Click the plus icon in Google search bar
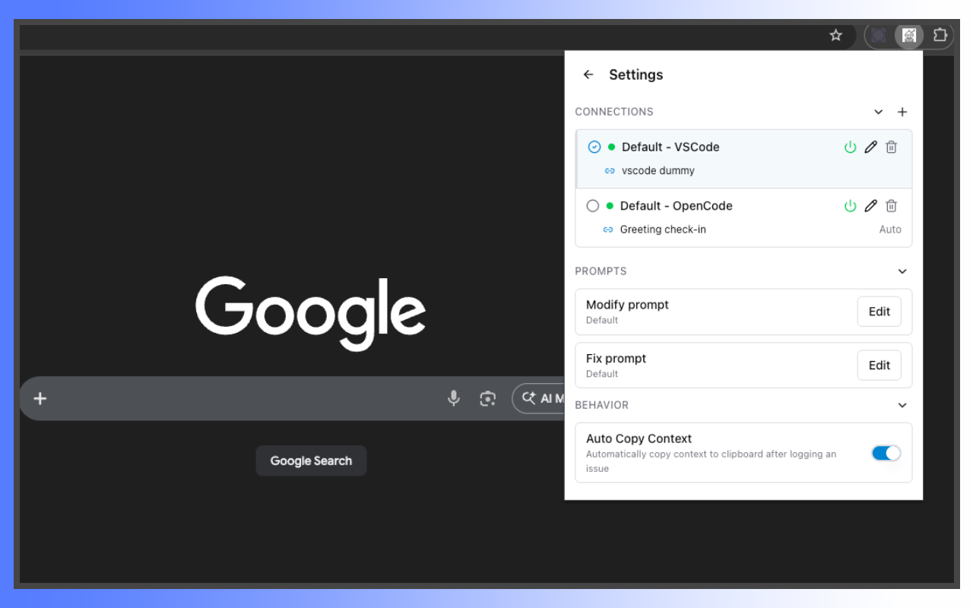Viewport: 973px width, 608px height. [40, 398]
